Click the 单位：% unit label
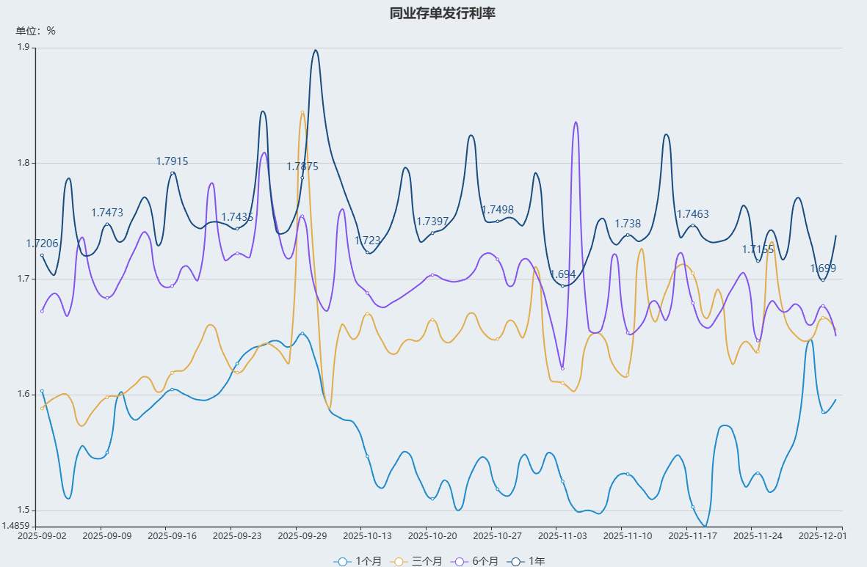Viewport: 867px width, 567px height. tap(35, 31)
